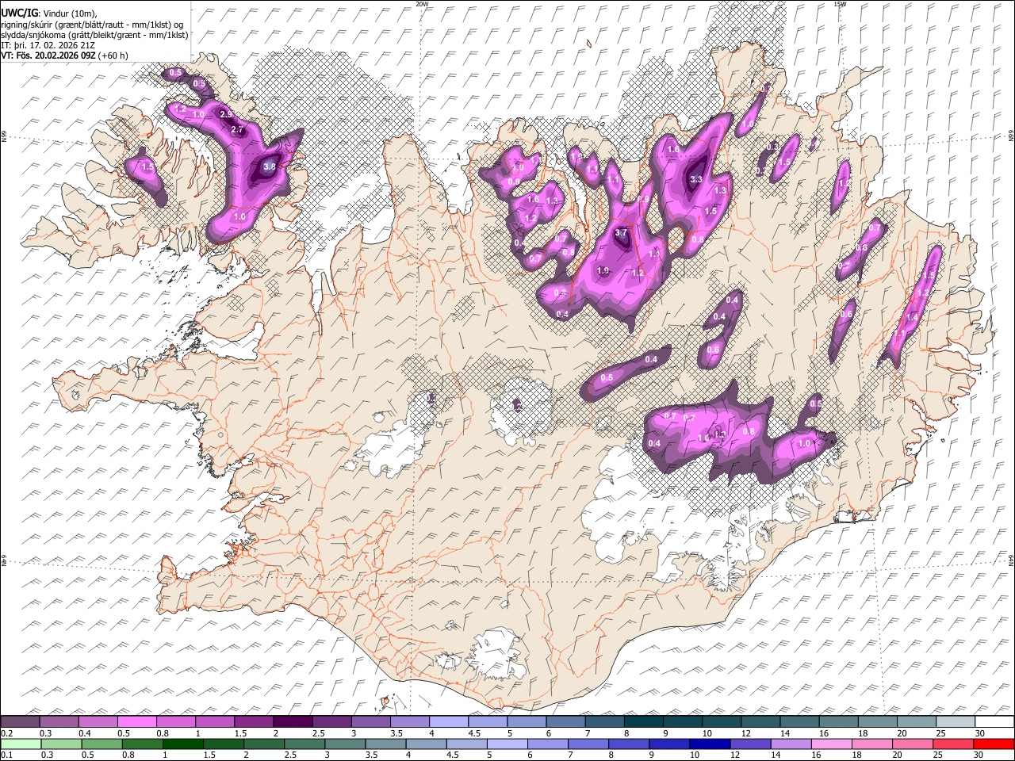The height and width of the screenshot is (761, 1015).
Task: Click the 0.2–0.3 dusty purple swatch in upper legend
Action: pyautogui.click(x=20, y=722)
